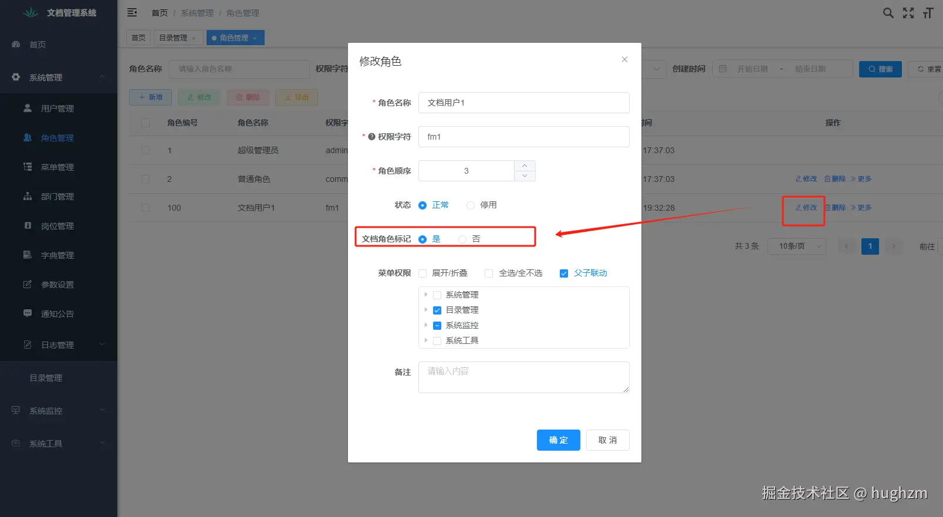Open the search magnifier icon in header
The width and height of the screenshot is (943, 517).
pos(888,13)
